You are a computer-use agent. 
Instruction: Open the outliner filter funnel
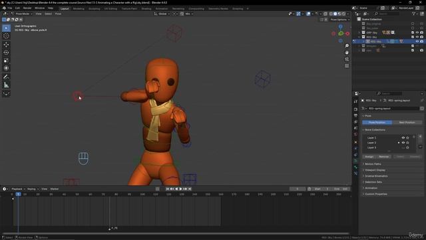(414, 13)
